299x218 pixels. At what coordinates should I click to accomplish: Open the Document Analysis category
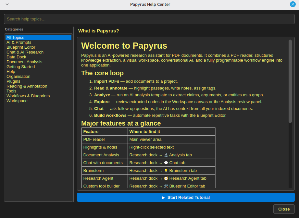point(39,62)
